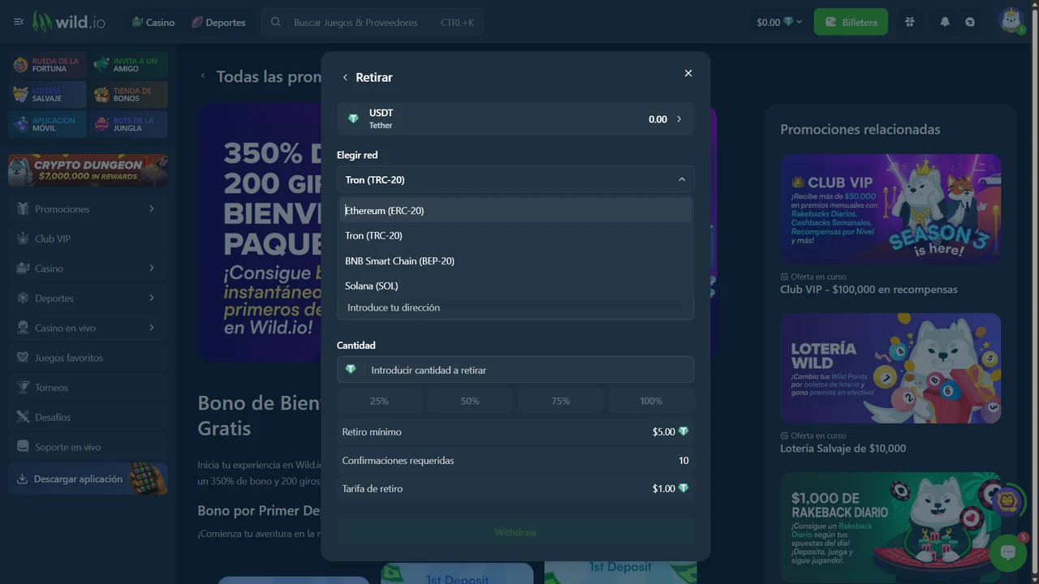Open the gift rewards icon in header
The width and height of the screenshot is (1039, 584).
(910, 22)
